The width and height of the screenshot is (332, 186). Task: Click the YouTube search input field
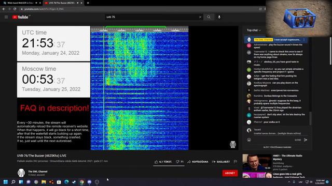coord(152,17)
